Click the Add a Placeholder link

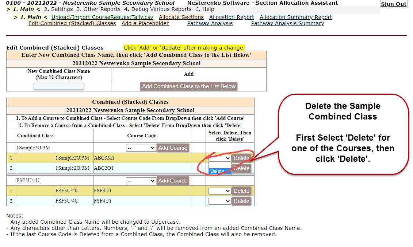point(145,23)
